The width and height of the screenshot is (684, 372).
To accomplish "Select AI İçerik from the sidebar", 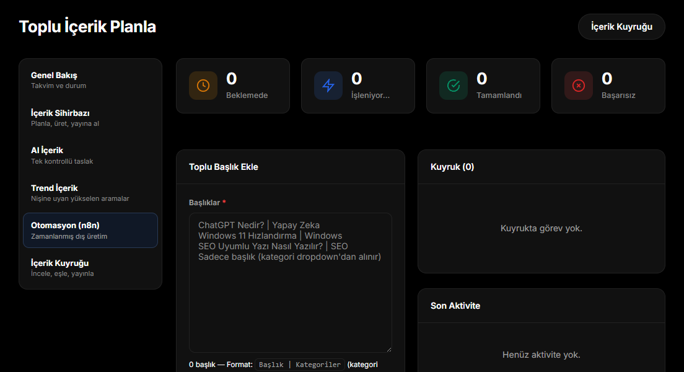I will point(90,156).
